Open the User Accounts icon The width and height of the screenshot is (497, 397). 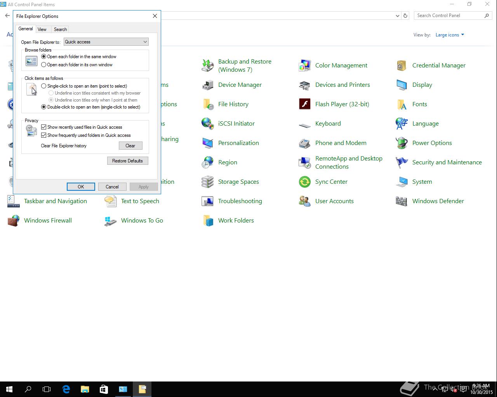305,201
